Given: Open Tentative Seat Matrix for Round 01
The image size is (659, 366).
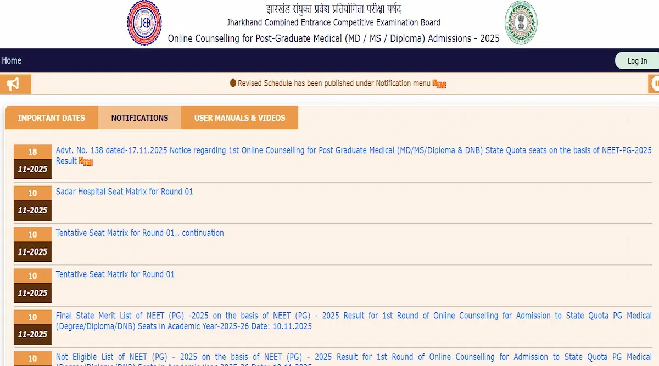Looking at the screenshot, I should pos(115,274).
